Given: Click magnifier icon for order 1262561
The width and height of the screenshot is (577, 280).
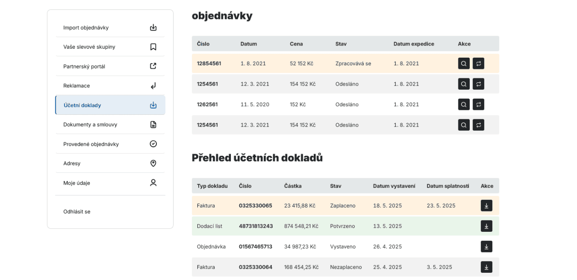Looking at the screenshot, I should (x=464, y=104).
